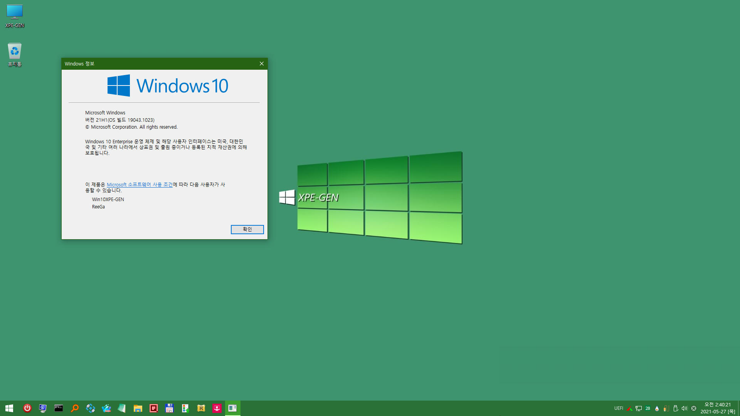Image resolution: width=740 pixels, height=416 pixels.
Task: Open the Windows Start menu
Action: [x=9, y=408]
